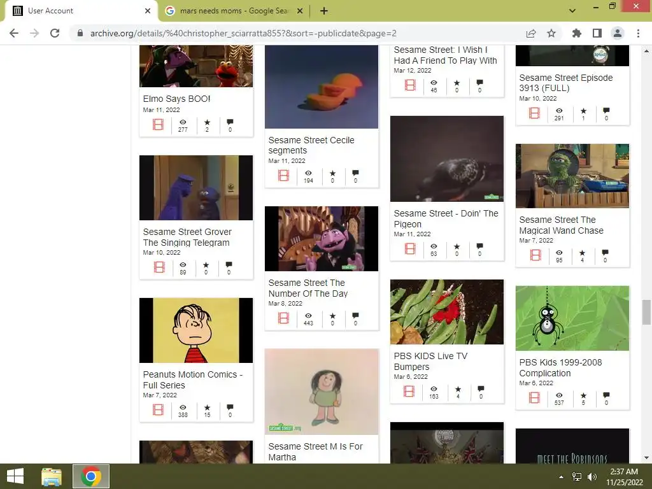Open the Windows Start menu
652x489 pixels.
click(x=15, y=476)
